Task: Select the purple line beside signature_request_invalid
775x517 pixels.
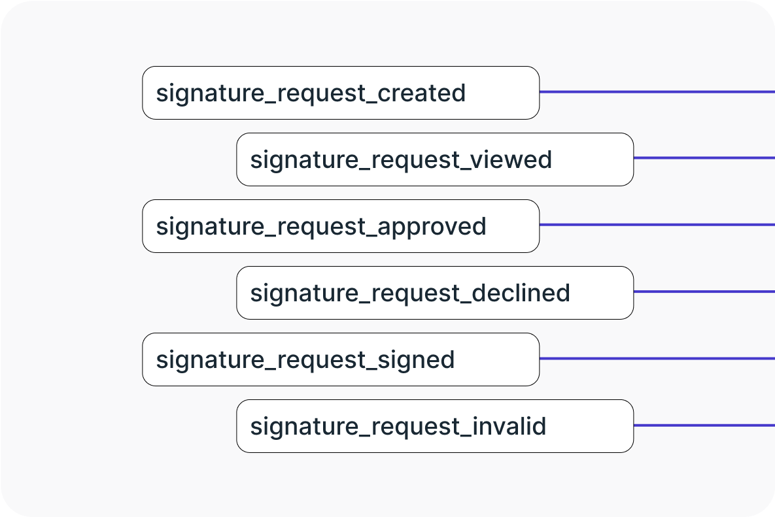Action: pyautogui.click(x=704, y=425)
